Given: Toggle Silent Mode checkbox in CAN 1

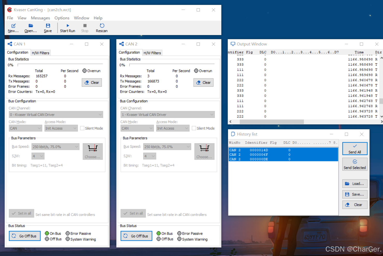Looking at the screenshot, I should (82, 128).
